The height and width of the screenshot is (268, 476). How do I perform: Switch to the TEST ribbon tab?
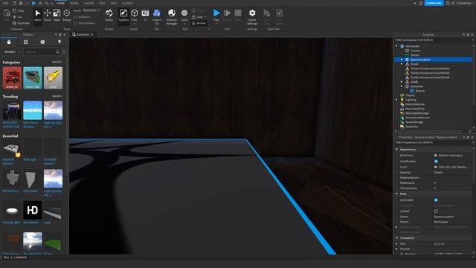click(x=102, y=3)
